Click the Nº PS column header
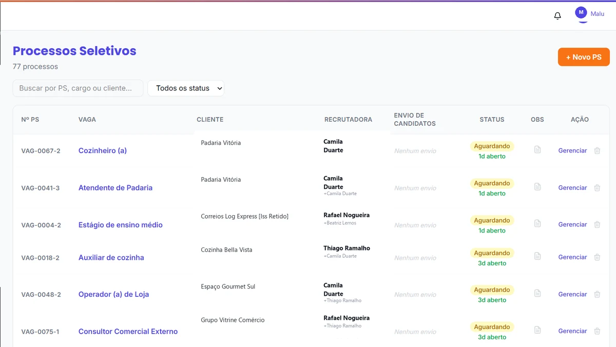The height and width of the screenshot is (347, 616). point(30,120)
